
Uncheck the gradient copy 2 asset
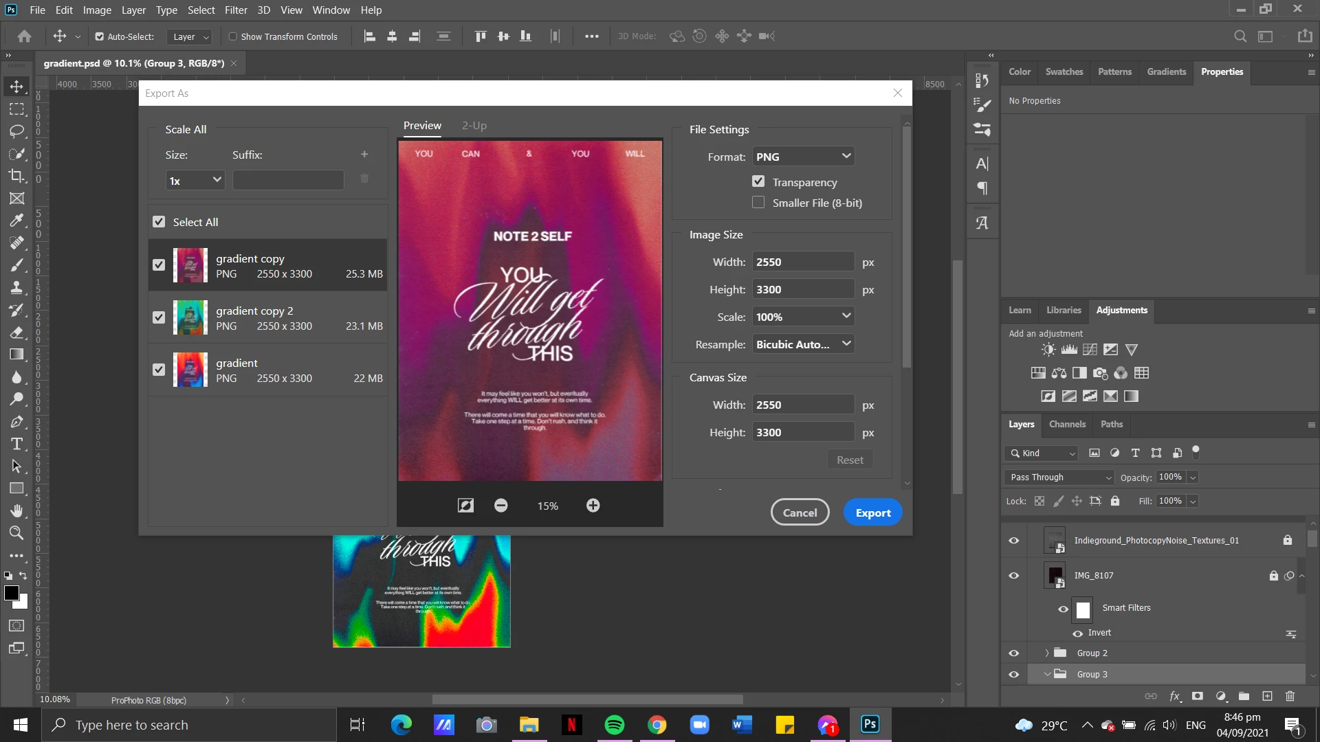(159, 317)
